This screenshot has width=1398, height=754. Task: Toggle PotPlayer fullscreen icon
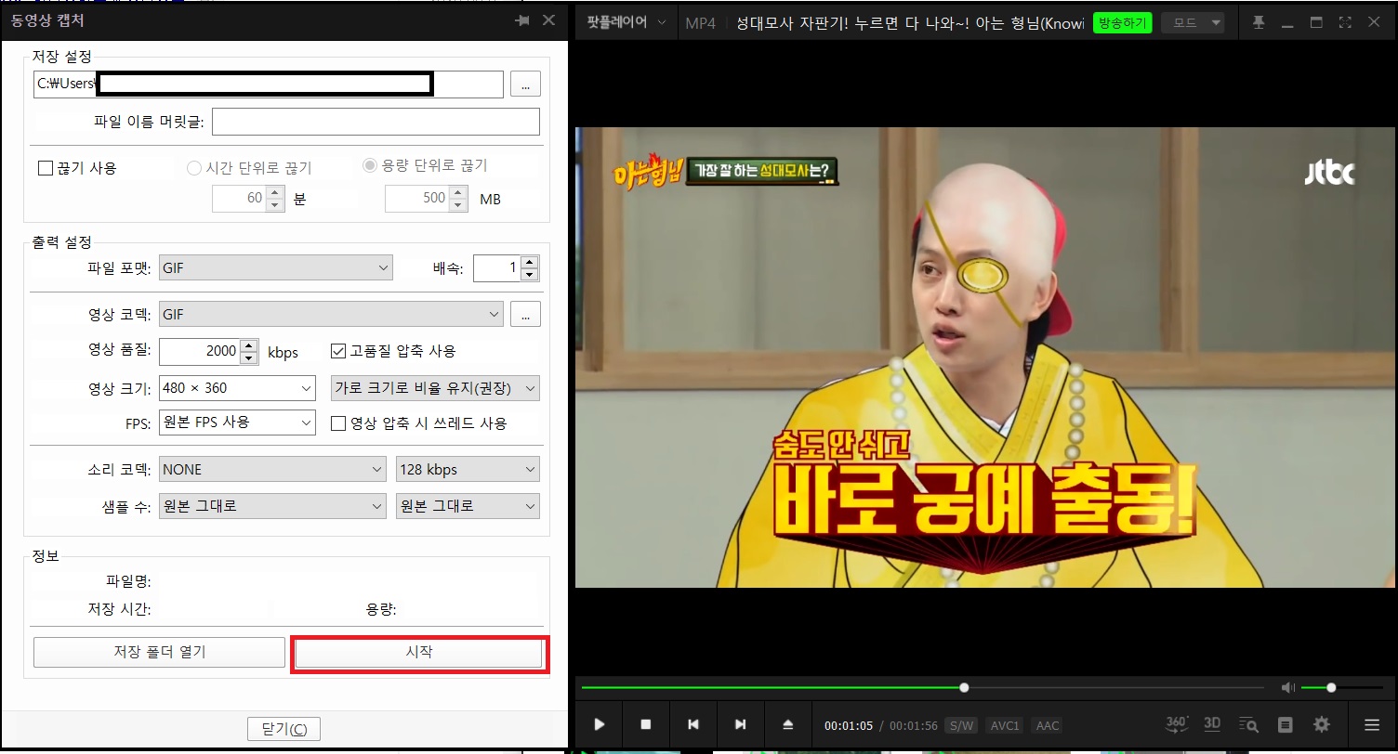pos(1344,22)
